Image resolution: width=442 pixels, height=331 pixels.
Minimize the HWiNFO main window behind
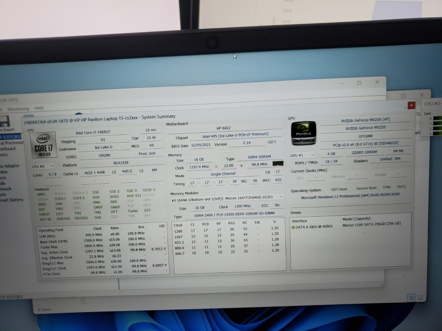click(342, 83)
